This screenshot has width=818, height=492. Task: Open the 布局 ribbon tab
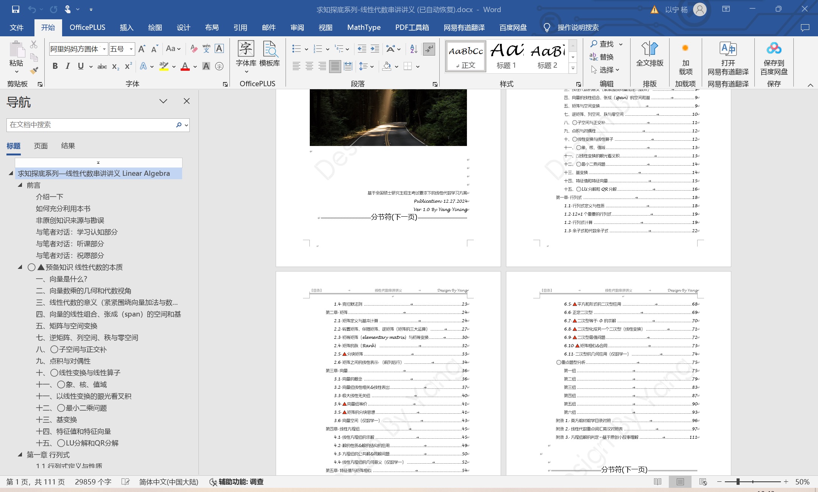click(x=212, y=28)
